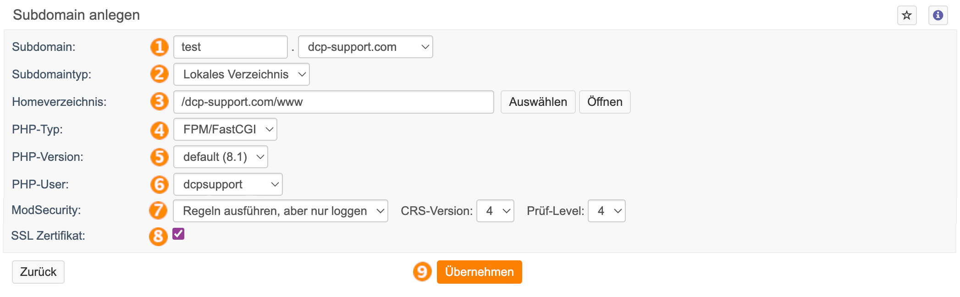
Task: Click orange step marker number 5
Action: (160, 157)
